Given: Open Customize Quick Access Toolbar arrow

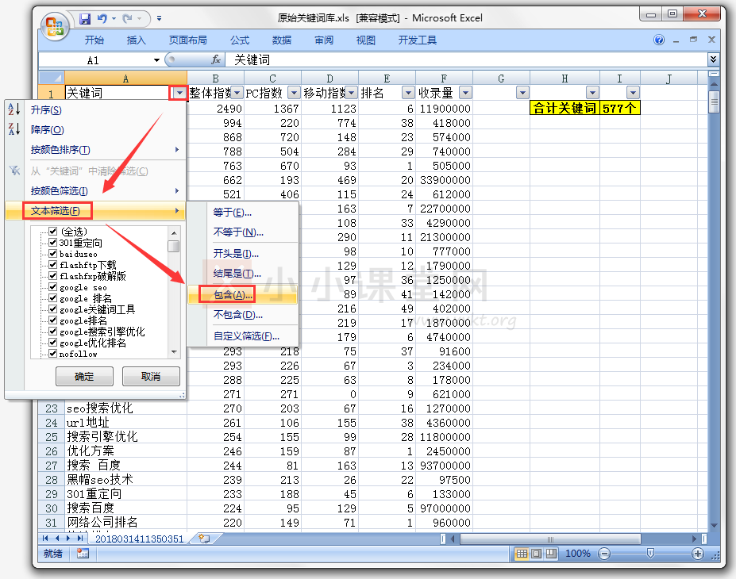Looking at the screenshot, I should (159, 19).
